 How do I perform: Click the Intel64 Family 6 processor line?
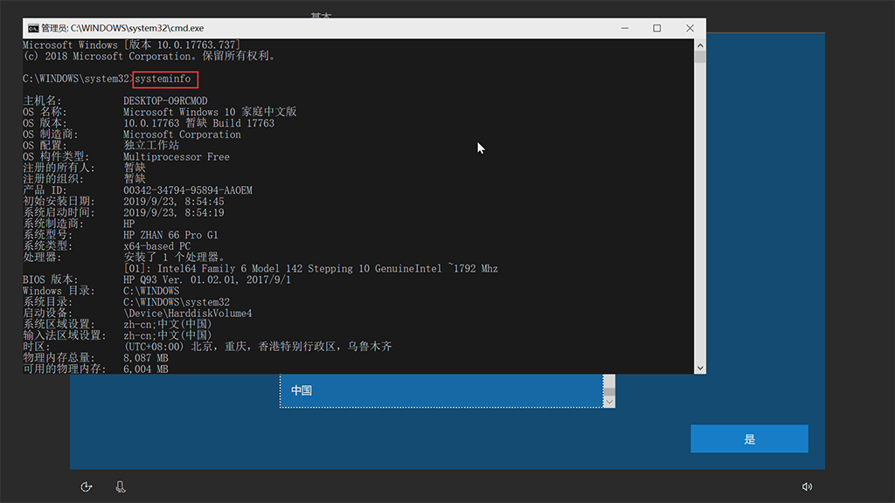click(x=310, y=269)
